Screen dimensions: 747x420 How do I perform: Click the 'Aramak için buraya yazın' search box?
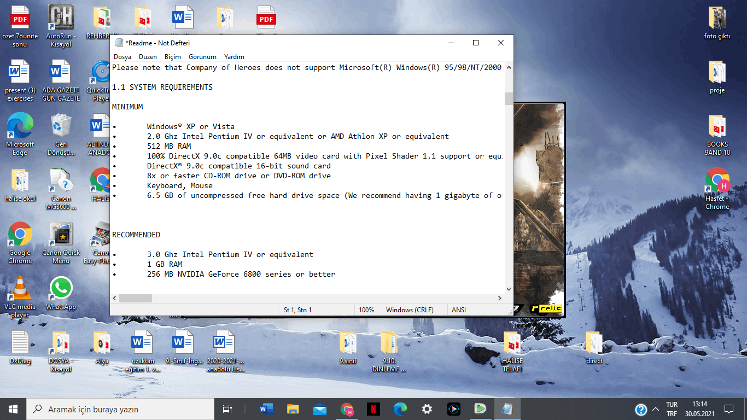[120, 409]
